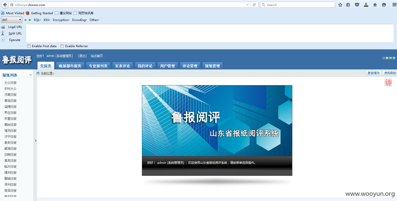Enable Post data checkbox
This screenshot has height=201, width=397.
(29, 46)
